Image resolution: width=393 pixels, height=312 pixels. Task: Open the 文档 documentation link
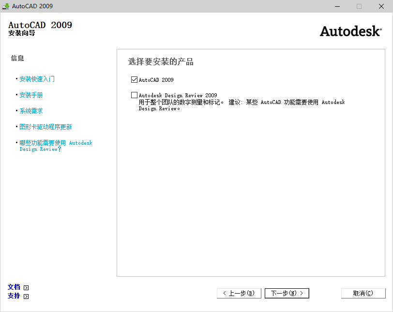click(14, 287)
